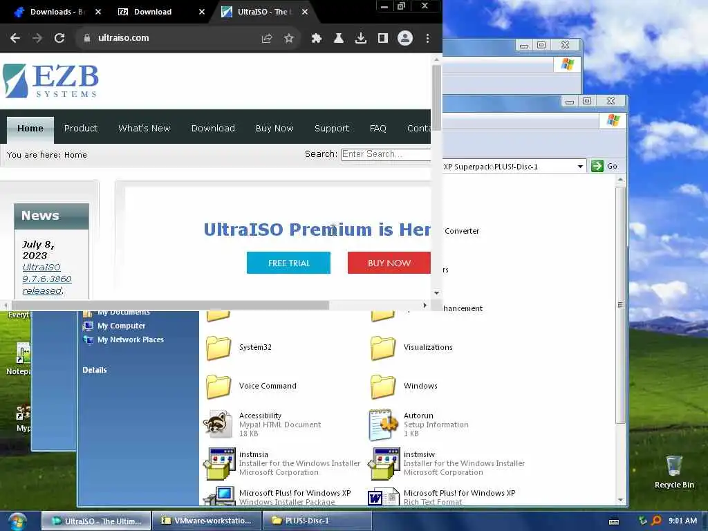Select Microsoft Plus! Rich Text Format file
The height and width of the screenshot is (531, 708).
(442, 496)
